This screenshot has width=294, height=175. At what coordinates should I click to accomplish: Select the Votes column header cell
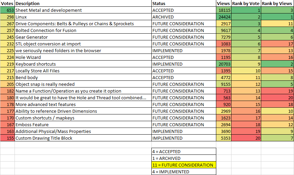tap(7, 3)
